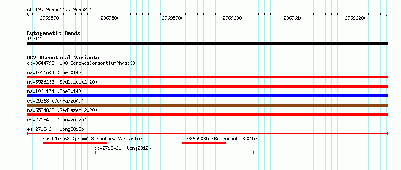
Task: Click the red nsv6526233 variant bar
Action: 207,86
